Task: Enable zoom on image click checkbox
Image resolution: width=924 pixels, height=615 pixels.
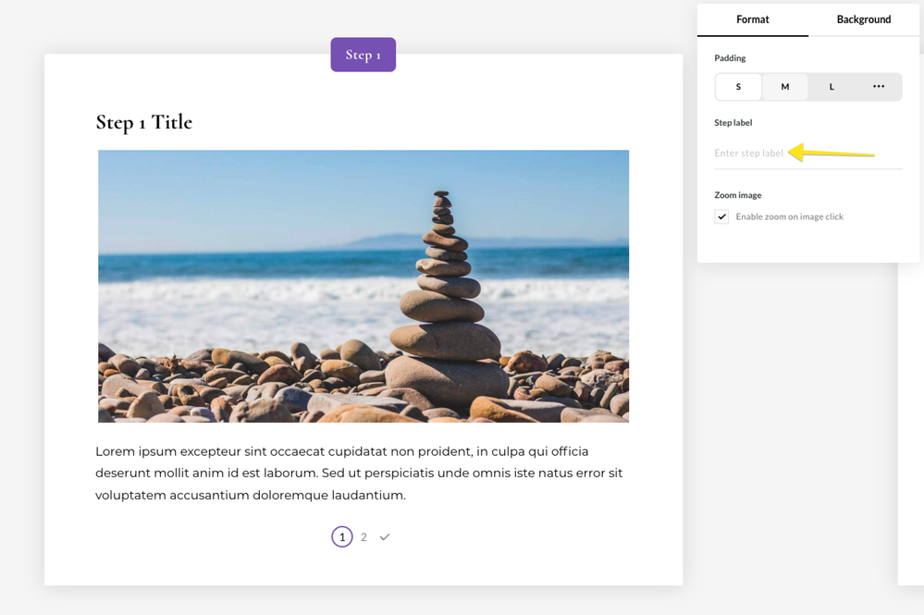Action: [721, 216]
